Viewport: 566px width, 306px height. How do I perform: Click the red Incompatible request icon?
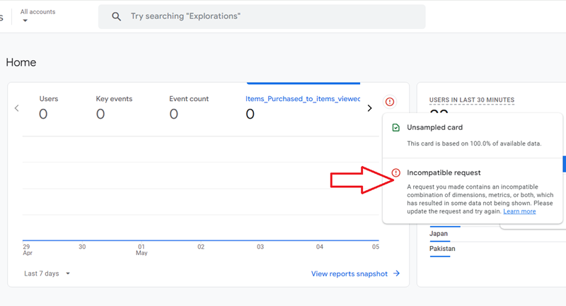click(396, 172)
